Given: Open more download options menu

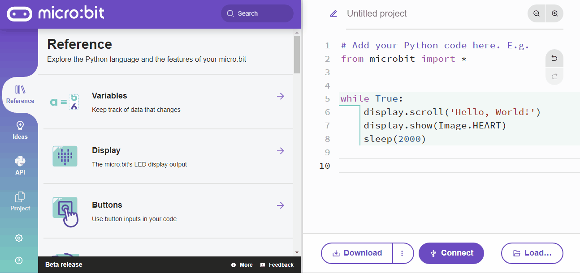Looking at the screenshot, I should [x=402, y=253].
